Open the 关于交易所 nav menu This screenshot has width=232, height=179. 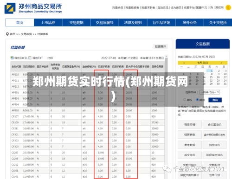(218, 23)
